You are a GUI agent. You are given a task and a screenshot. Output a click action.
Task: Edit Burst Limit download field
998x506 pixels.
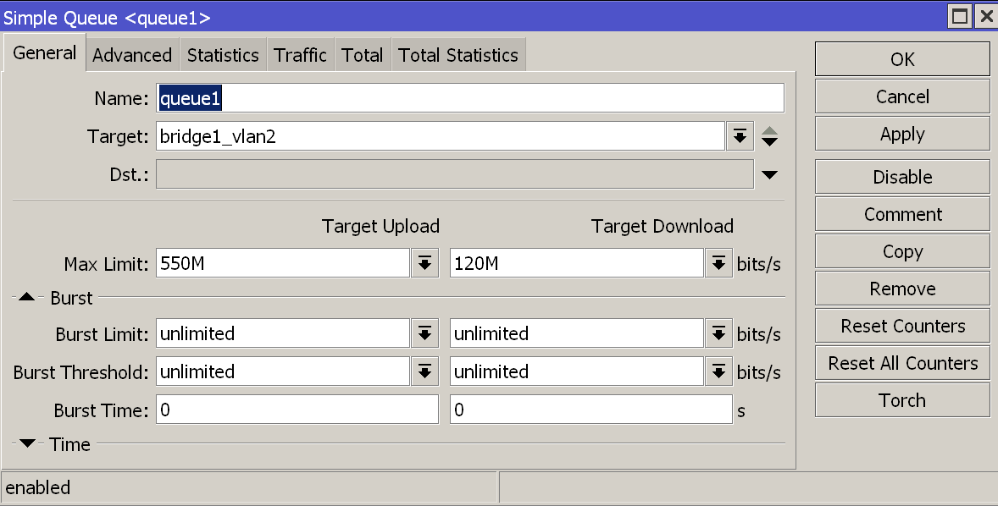(577, 333)
